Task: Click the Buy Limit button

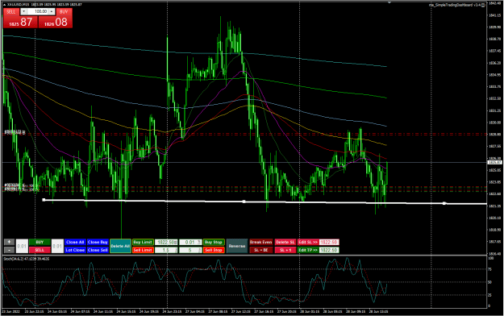Action: point(143,242)
